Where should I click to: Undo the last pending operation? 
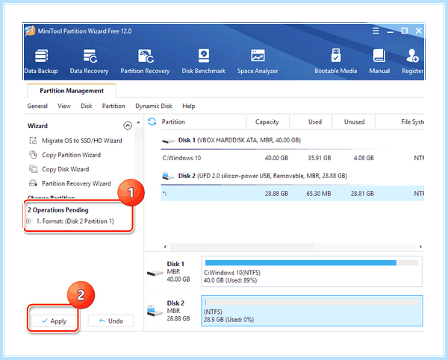click(x=111, y=321)
